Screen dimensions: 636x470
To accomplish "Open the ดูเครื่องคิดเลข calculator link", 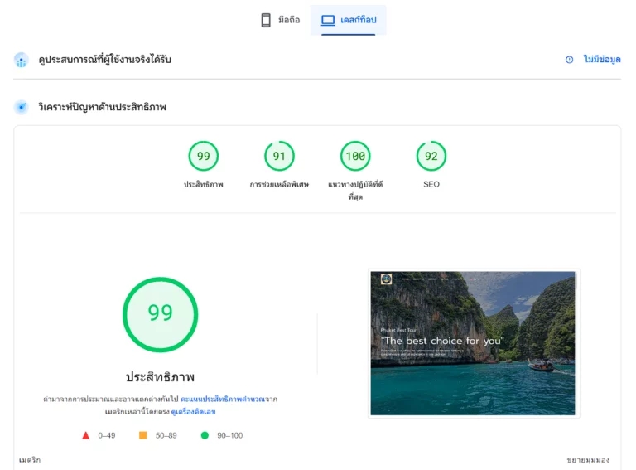I will 193,412.
